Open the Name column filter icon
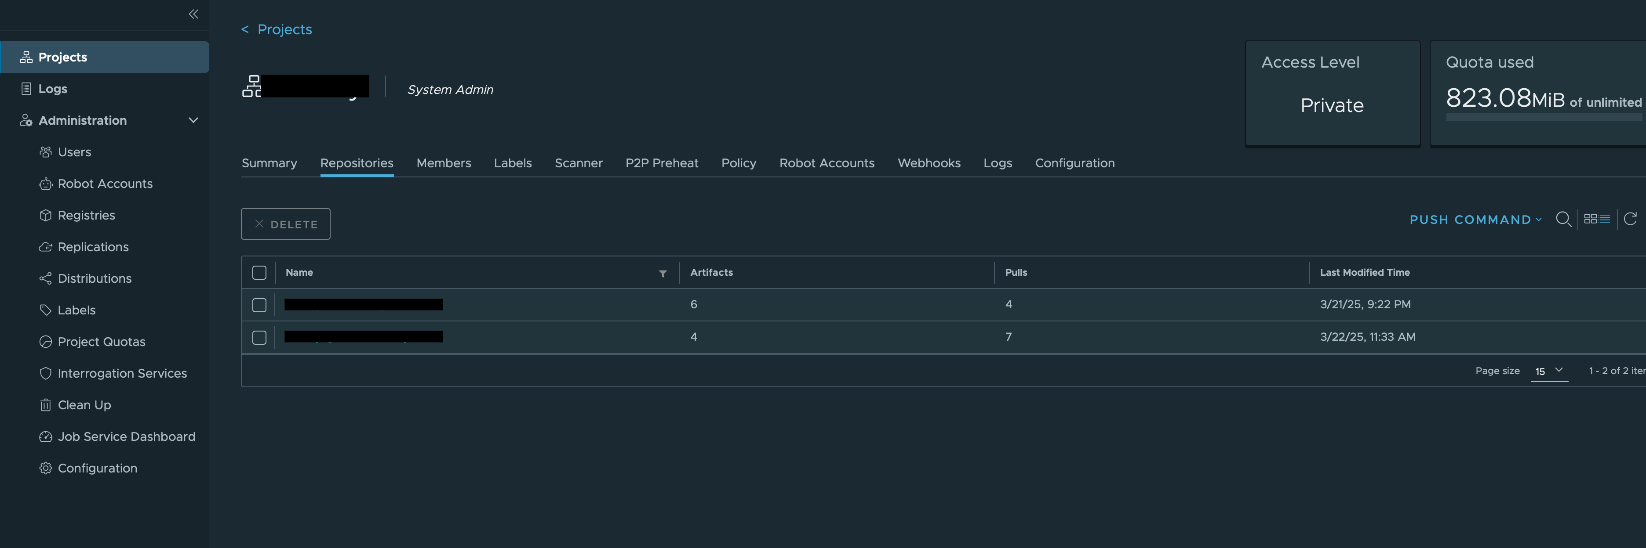Image resolution: width=1646 pixels, height=548 pixels. [x=663, y=273]
